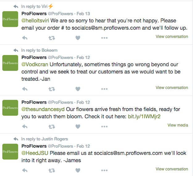Like the @Vodkcran tweet
The width and height of the screenshot is (193, 176).
(78, 89)
